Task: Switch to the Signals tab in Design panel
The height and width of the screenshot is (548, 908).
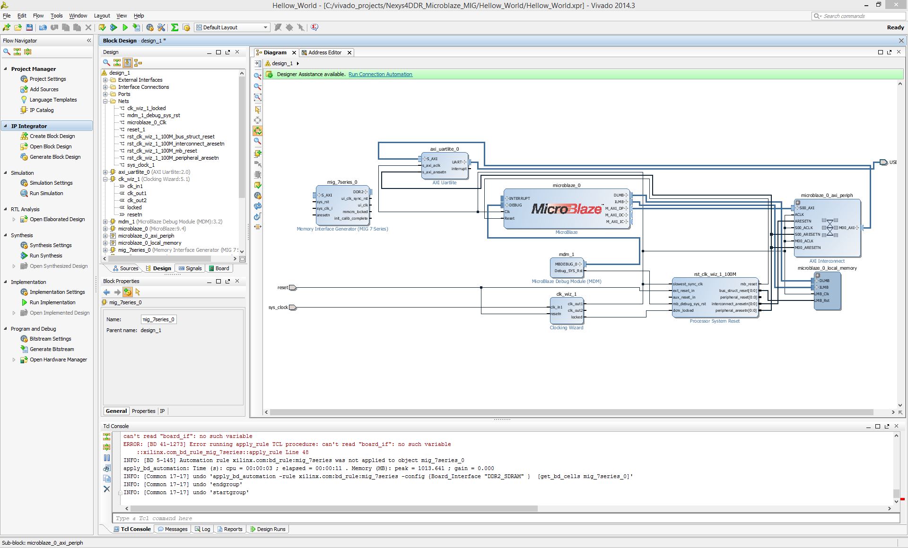Action: tap(190, 268)
